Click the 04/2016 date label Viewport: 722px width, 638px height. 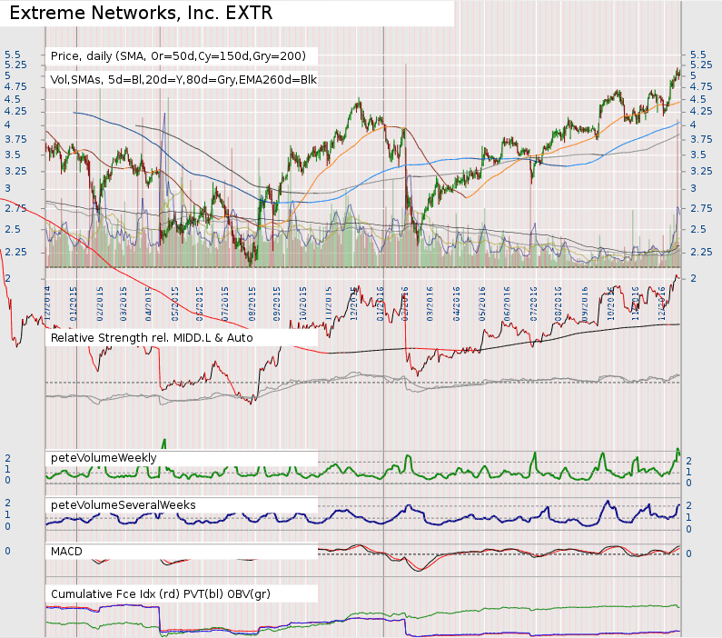pyautogui.click(x=456, y=304)
